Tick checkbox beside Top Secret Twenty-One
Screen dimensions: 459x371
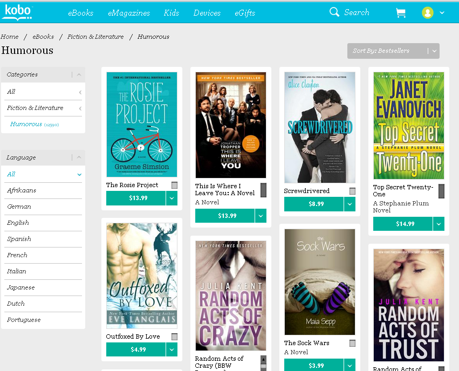click(x=441, y=191)
